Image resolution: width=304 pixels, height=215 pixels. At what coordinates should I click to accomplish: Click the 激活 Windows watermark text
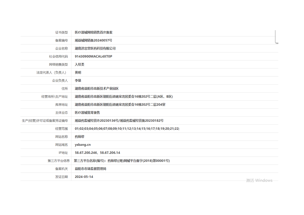click(x=259, y=181)
